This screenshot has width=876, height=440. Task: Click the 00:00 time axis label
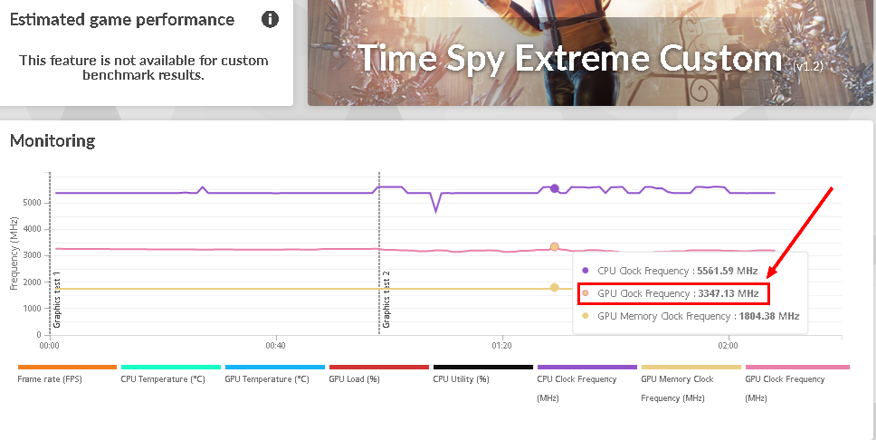click(x=49, y=346)
